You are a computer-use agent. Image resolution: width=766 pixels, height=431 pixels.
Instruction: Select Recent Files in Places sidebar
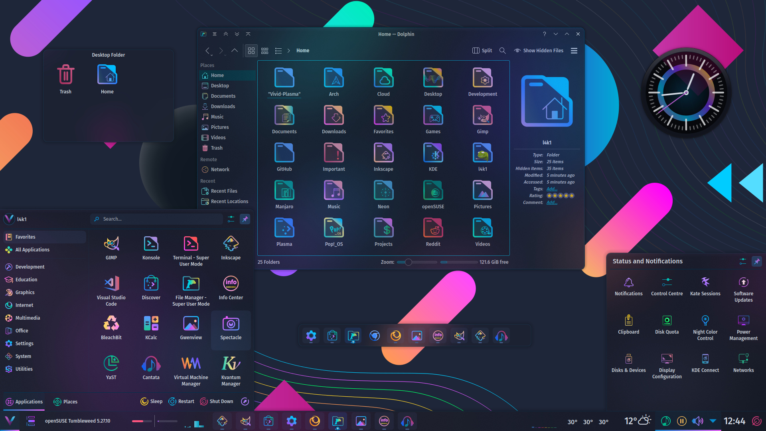coord(227,191)
